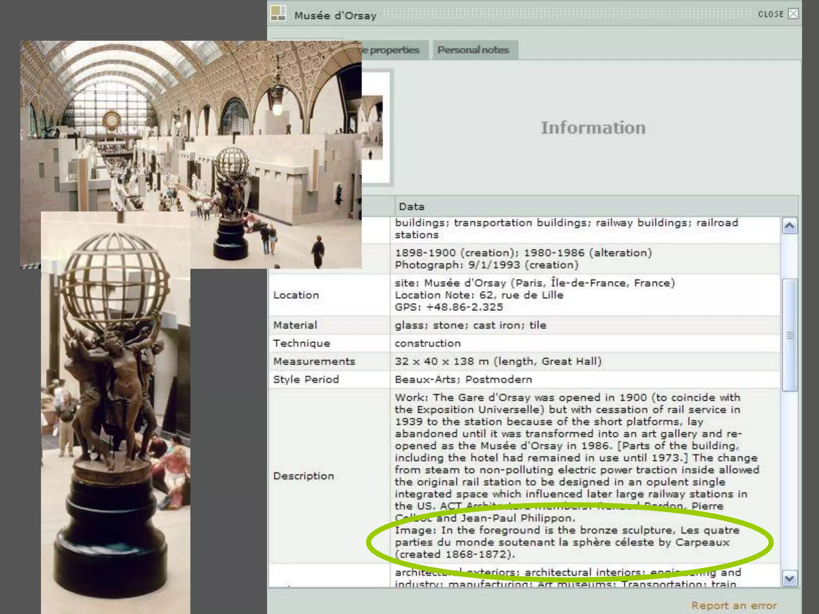
Task: Click the Report an error link
Action: pos(734,606)
